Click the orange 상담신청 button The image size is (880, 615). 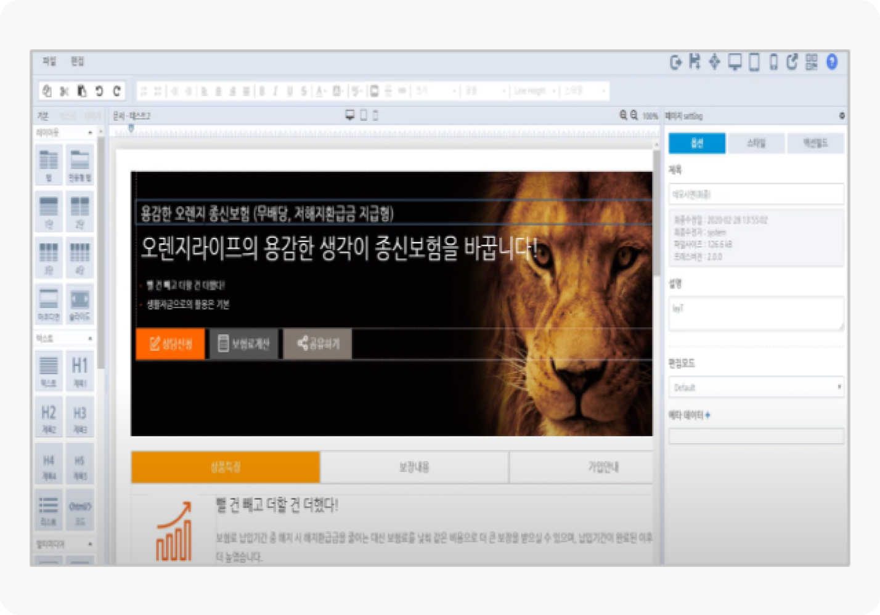coord(170,344)
